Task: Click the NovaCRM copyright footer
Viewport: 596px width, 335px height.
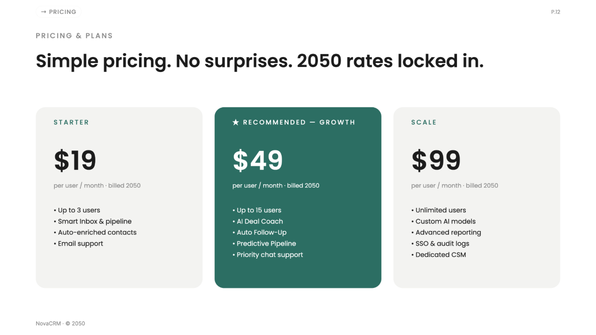Action: pyautogui.click(x=61, y=324)
